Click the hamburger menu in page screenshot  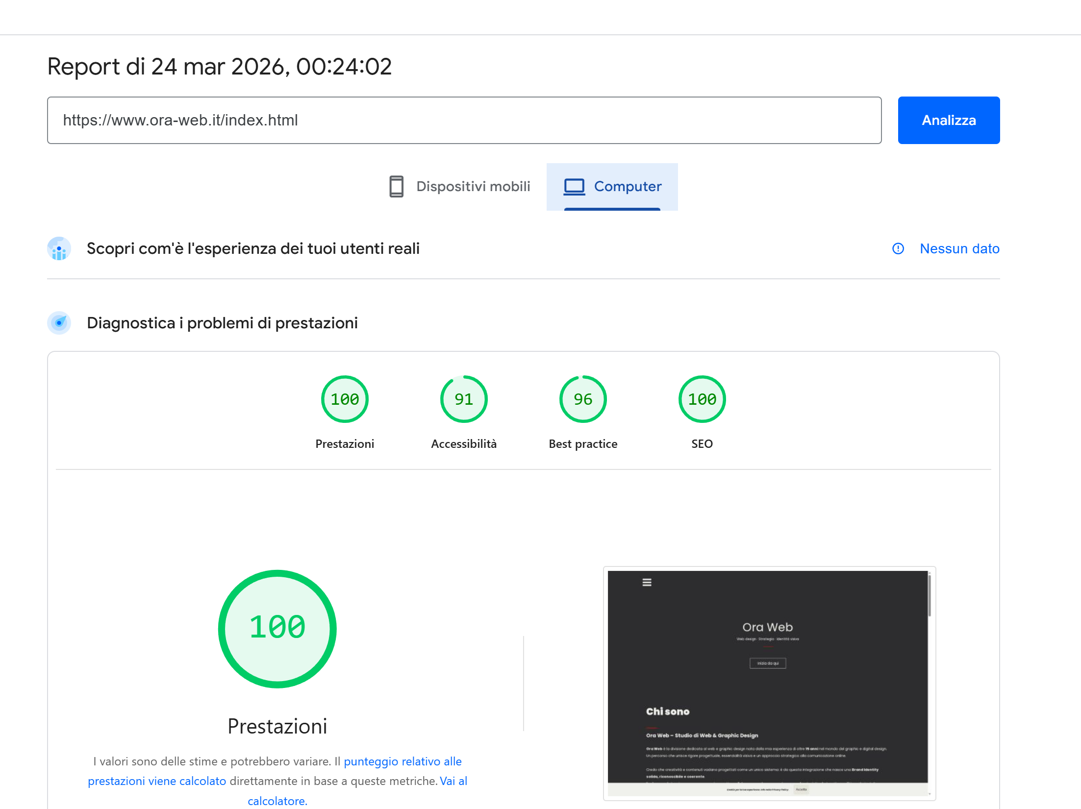point(647,582)
